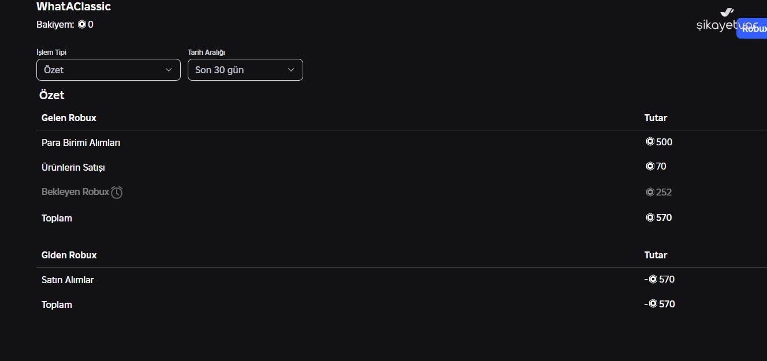Click the blue Robux button
Screen dimensions: 767x361
(x=754, y=28)
